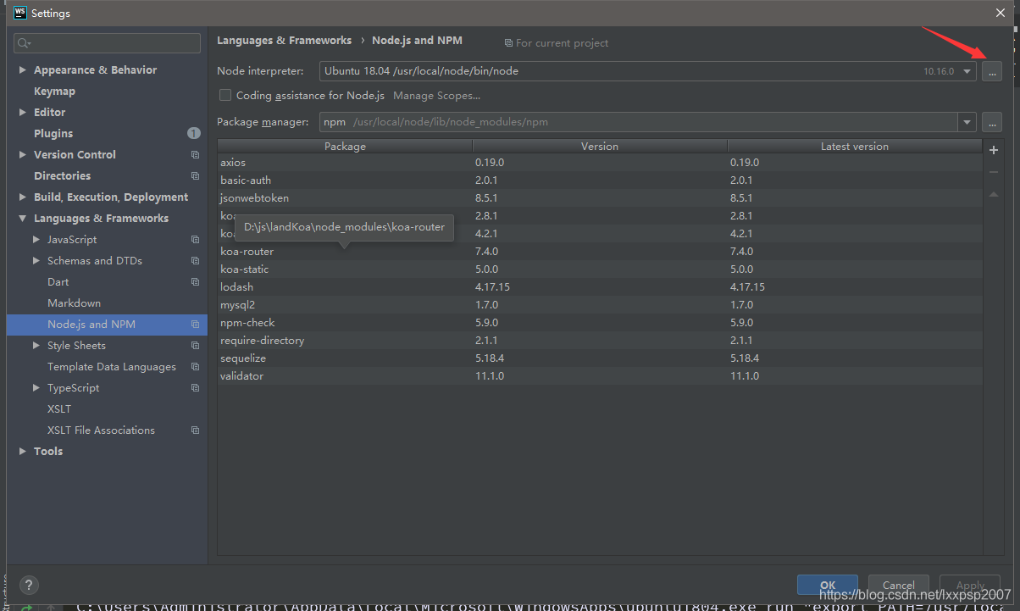1020x611 pixels.
Task: Click the WebStorm logo in title bar
Action: [x=19, y=13]
